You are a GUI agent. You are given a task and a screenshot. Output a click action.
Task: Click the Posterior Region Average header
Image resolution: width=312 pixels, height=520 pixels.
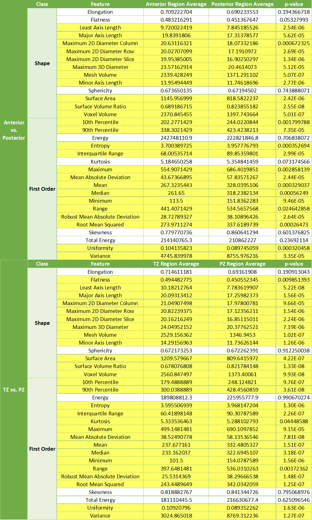(x=242, y=4)
